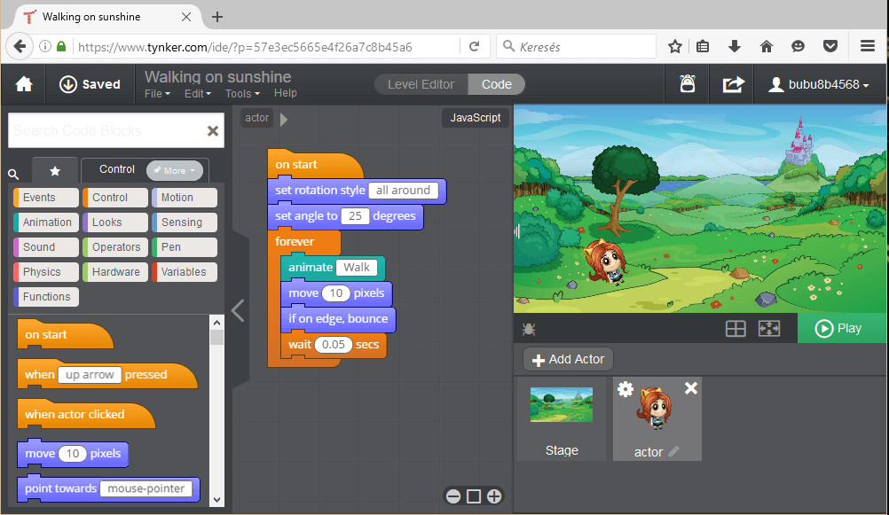
Task: Open the bubu8b4568 account dropdown
Action: pyautogui.click(x=819, y=84)
